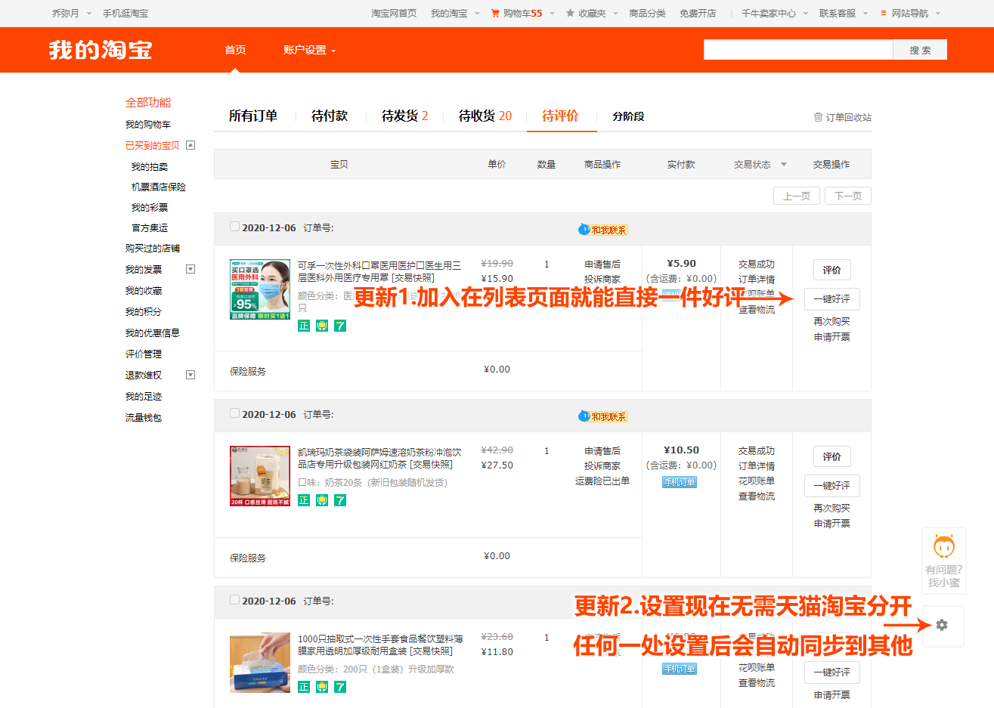
Task: Open 我的购物车 in the sidebar
Action: (148, 124)
